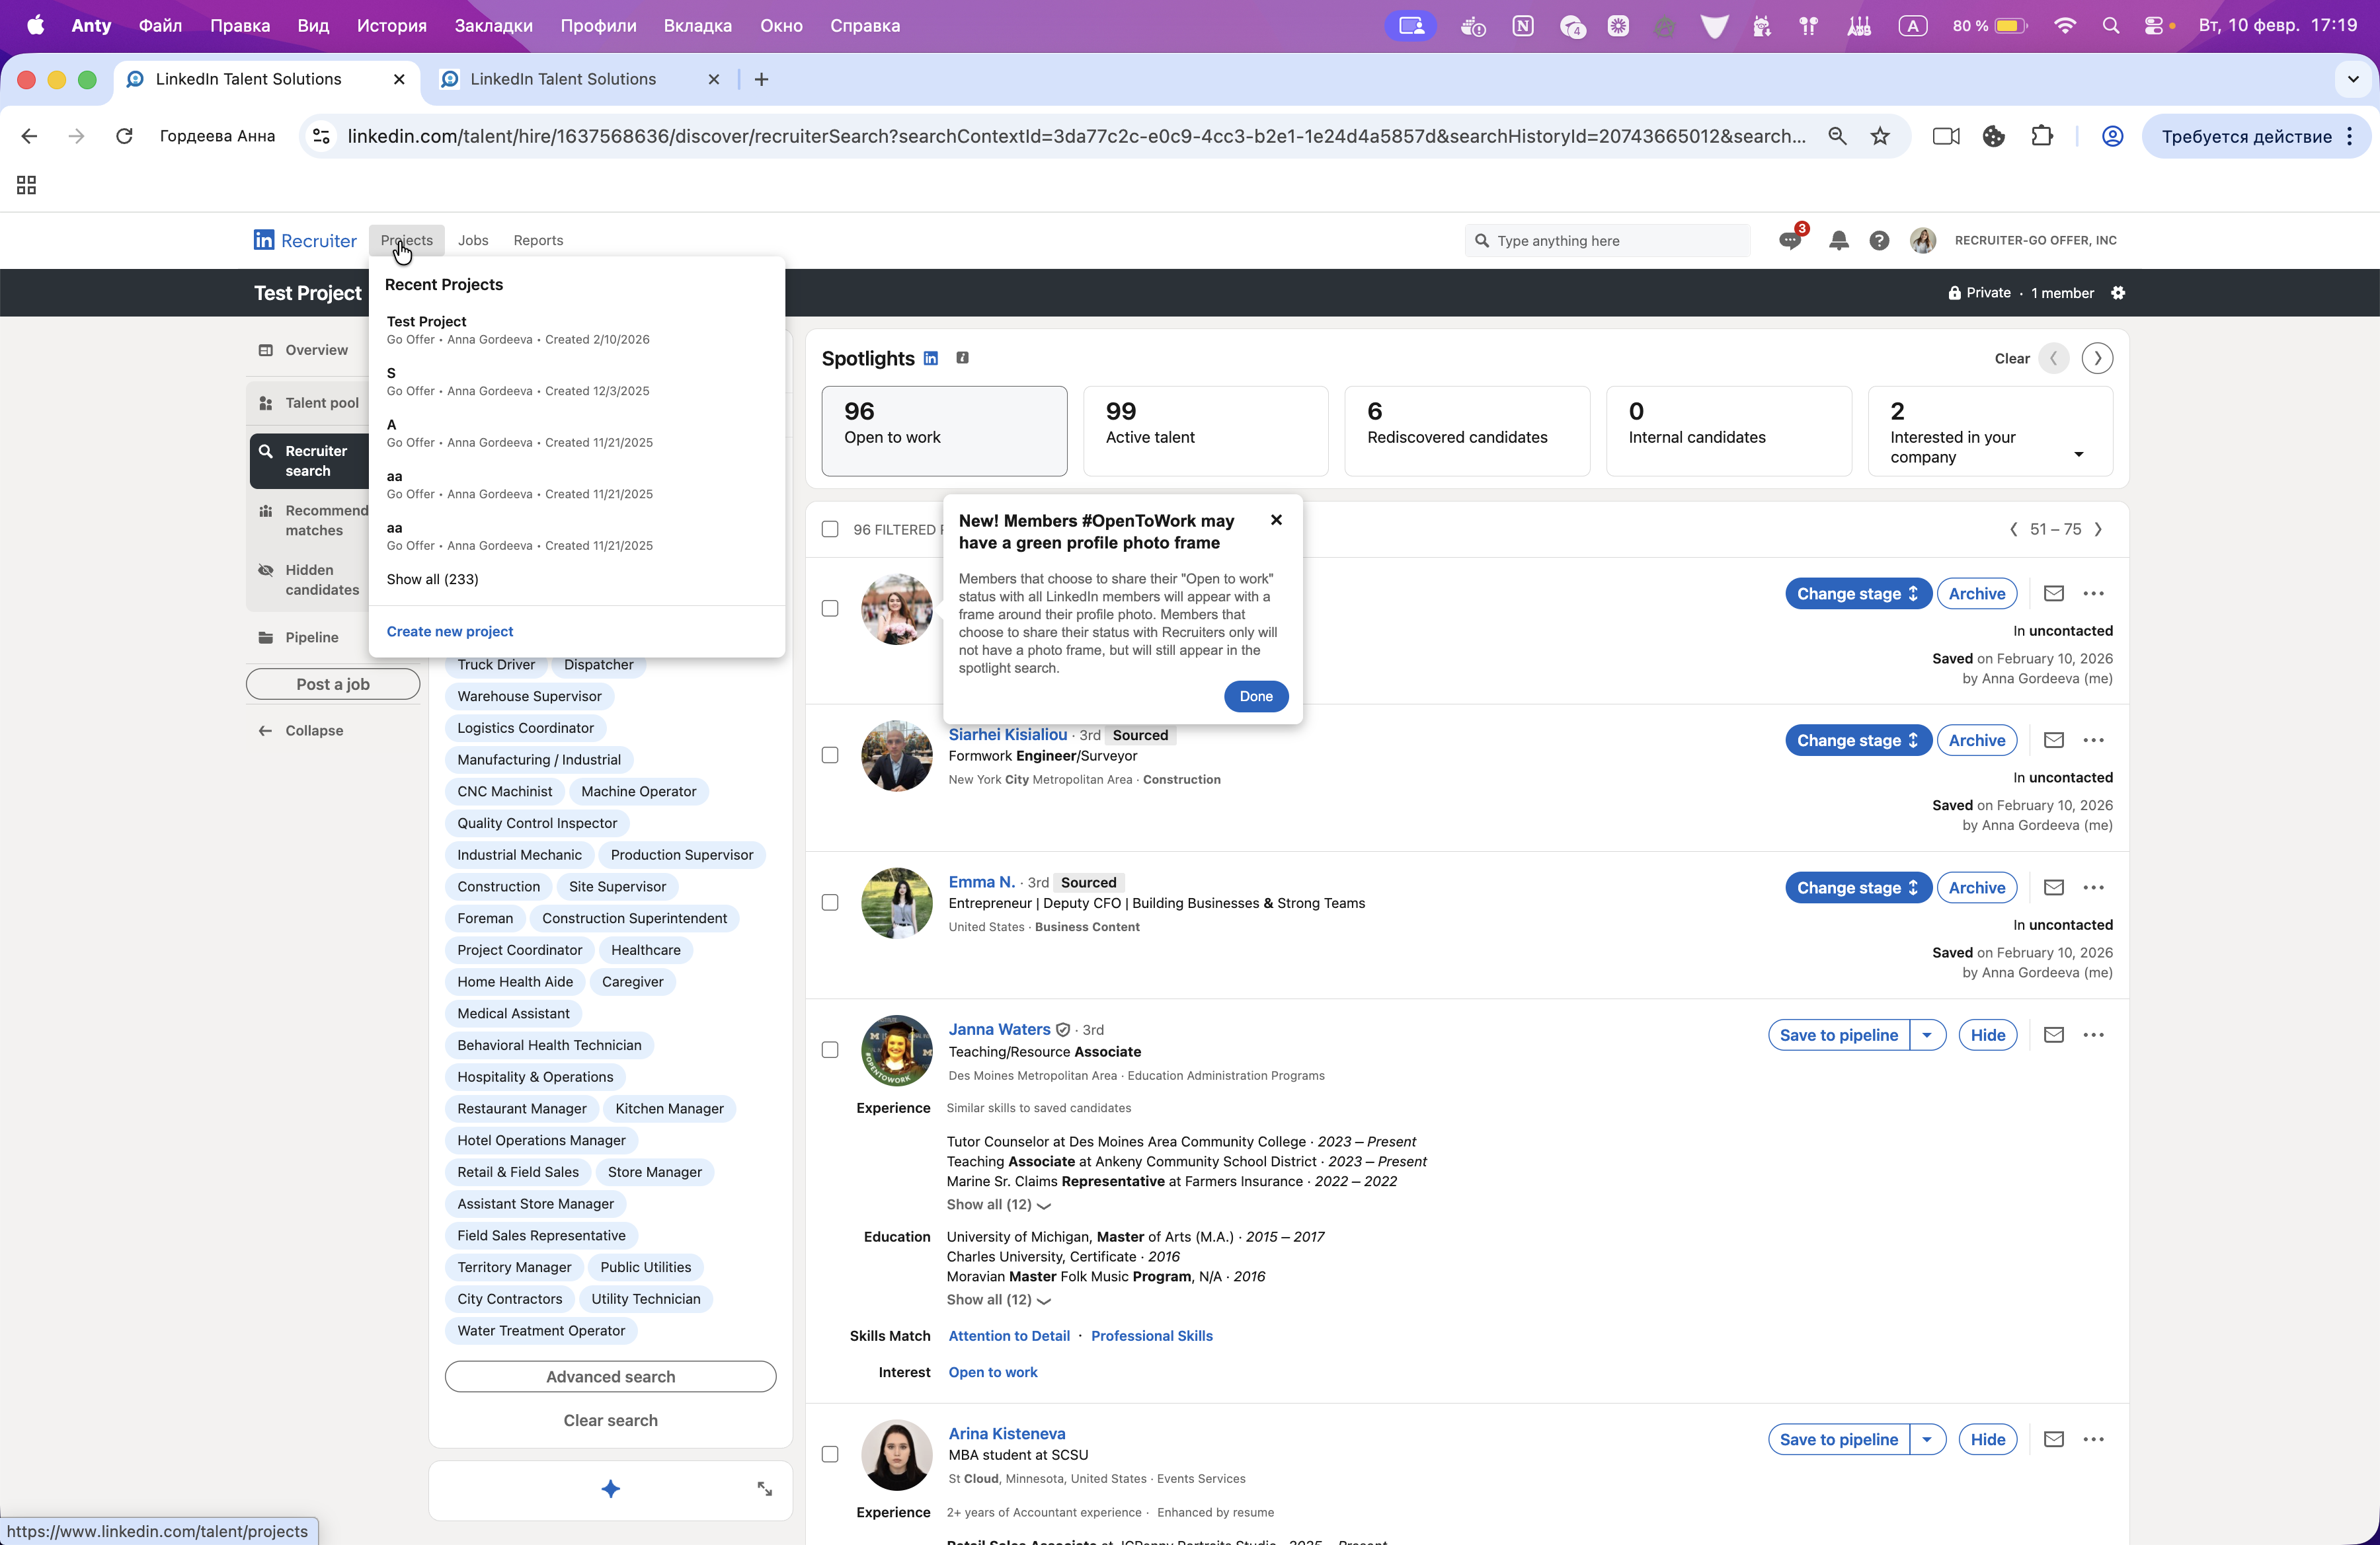Check the select-all filtered results checkbox
Viewport: 2380px width, 1545px height.
point(830,530)
